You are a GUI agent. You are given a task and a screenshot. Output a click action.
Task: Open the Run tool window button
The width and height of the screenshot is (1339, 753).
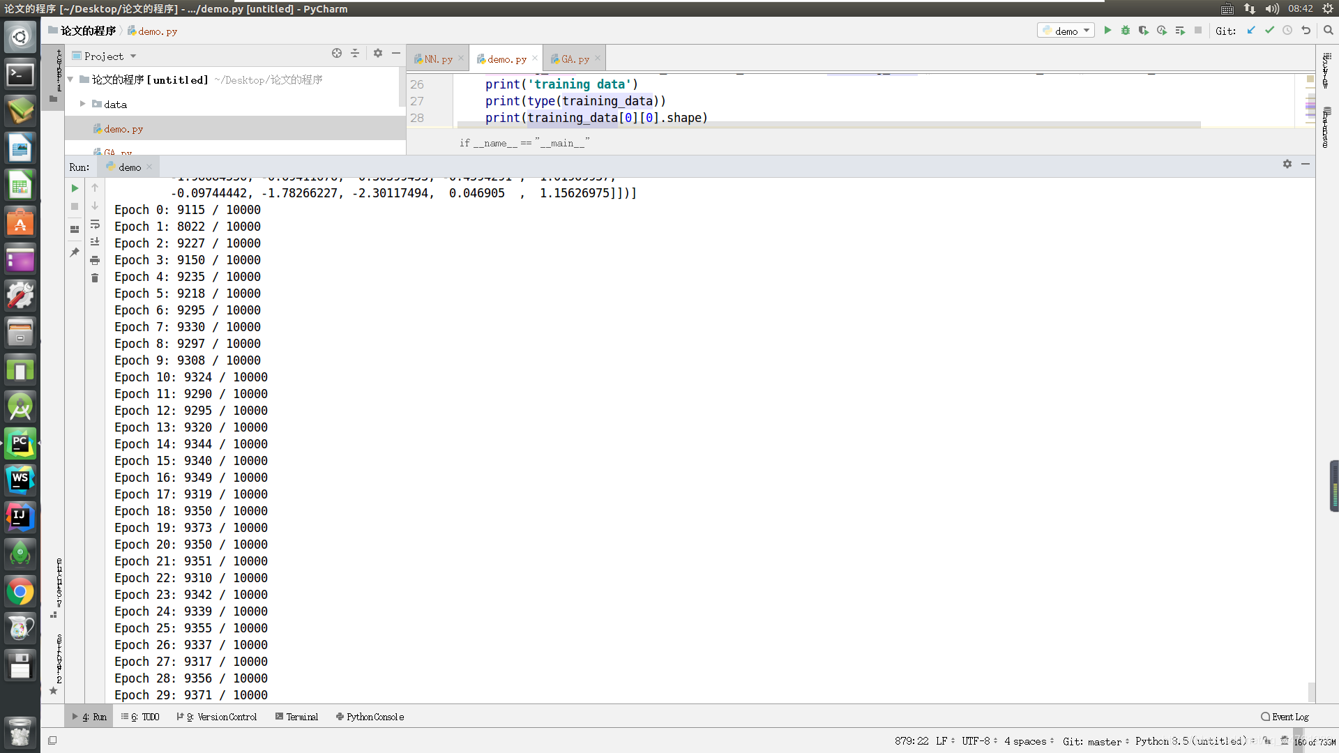click(x=89, y=717)
